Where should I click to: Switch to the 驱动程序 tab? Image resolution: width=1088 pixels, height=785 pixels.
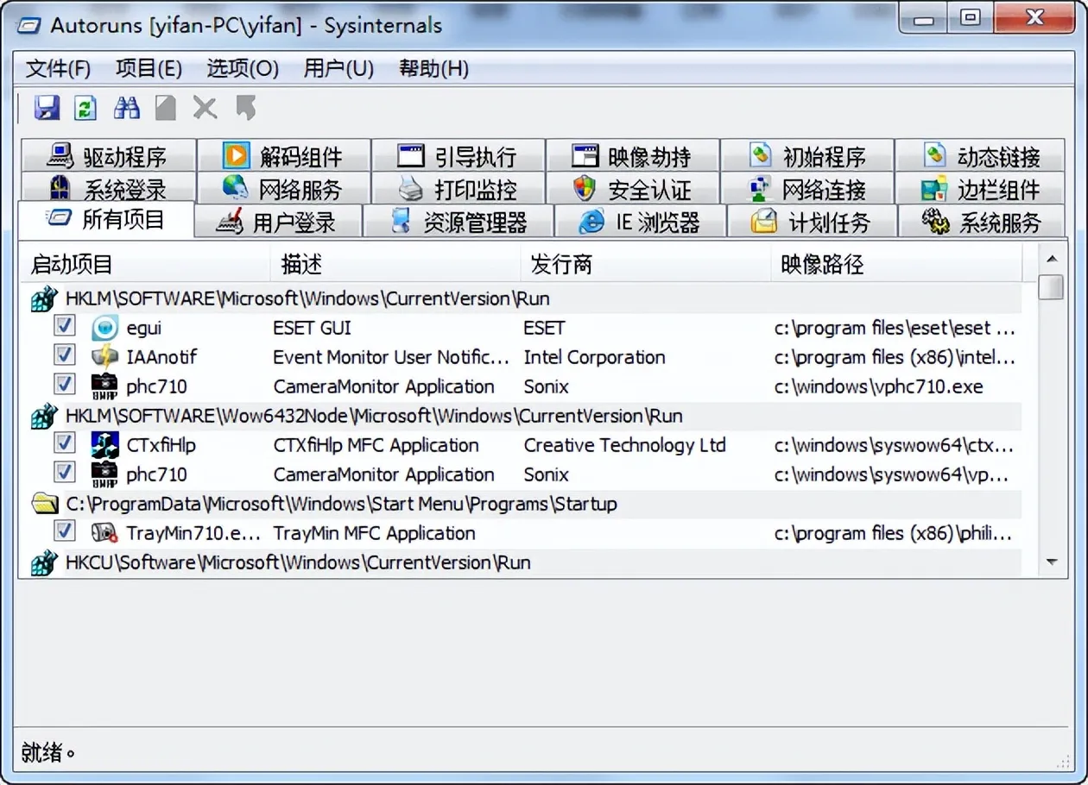coord(108,156)
